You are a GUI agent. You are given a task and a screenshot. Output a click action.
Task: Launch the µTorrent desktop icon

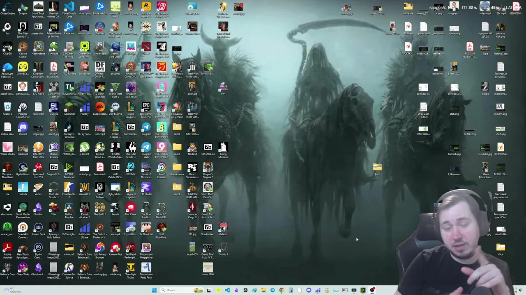point(84,149)
